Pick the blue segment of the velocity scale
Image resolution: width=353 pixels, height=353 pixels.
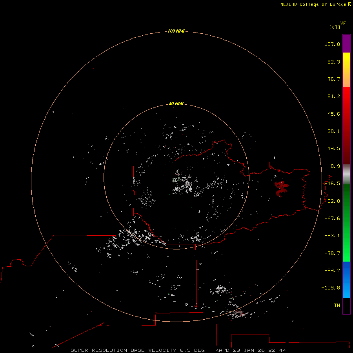point(346,280)
